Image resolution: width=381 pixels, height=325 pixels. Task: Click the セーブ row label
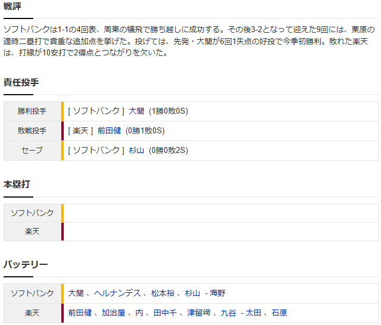32,151
